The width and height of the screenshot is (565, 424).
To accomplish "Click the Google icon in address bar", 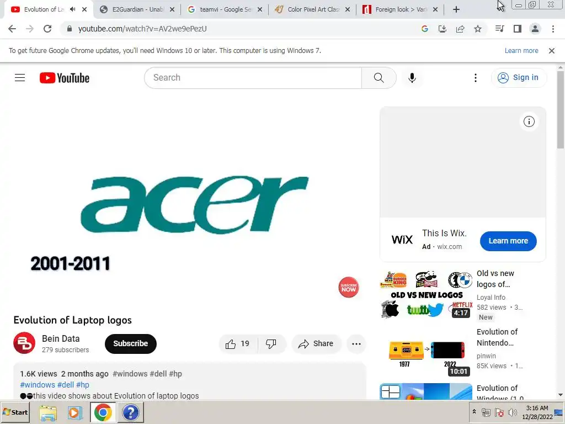I will click(x=425, y=29).
